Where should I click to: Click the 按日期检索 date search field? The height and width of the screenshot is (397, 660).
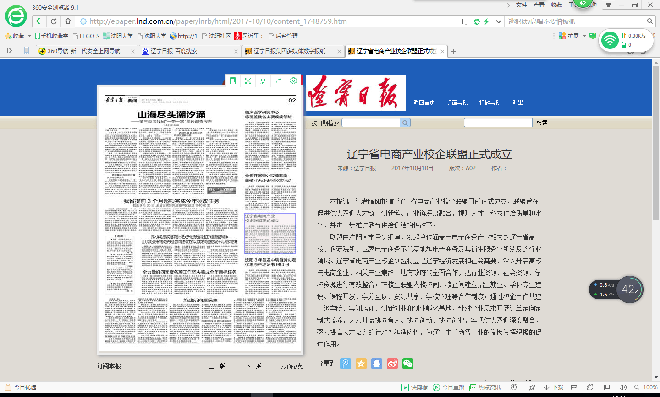point(371,123)
